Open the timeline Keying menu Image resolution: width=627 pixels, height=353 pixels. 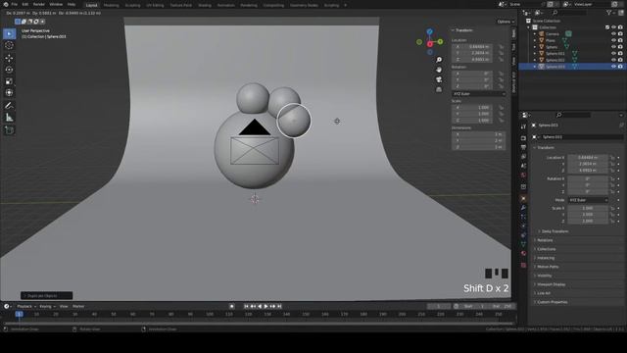point(47,306)
